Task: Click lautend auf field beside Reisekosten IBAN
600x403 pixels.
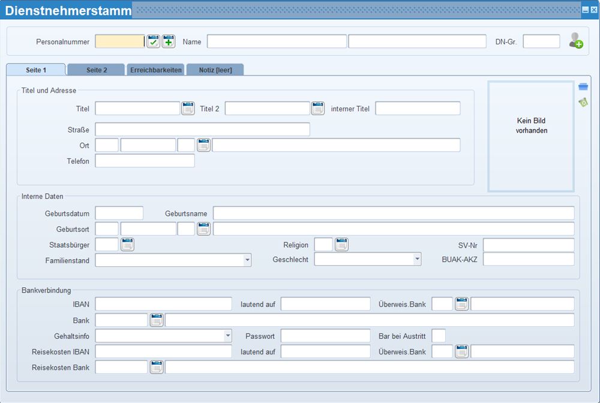Action: (x=326, y=351)
